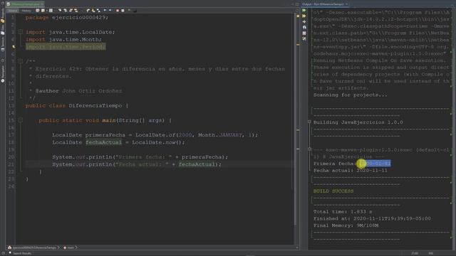Screen dimensions: 456x256
Task: Click fechaActual variable on line 18
Action: tap(103, 142)
